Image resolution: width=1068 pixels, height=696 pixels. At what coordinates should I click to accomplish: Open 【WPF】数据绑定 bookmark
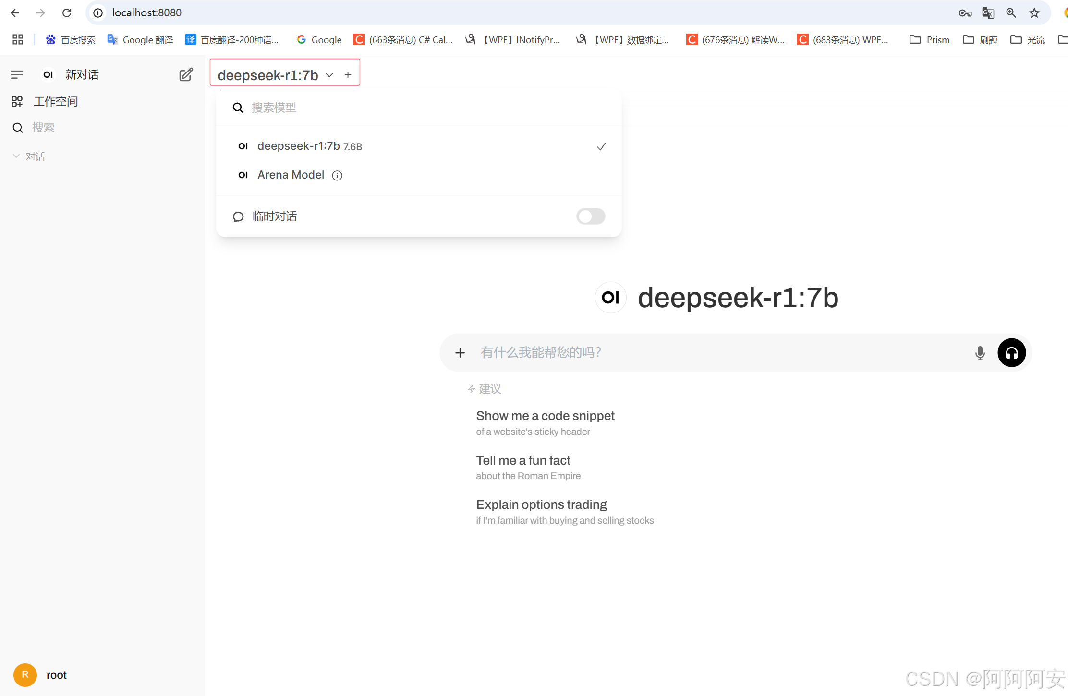623,40
